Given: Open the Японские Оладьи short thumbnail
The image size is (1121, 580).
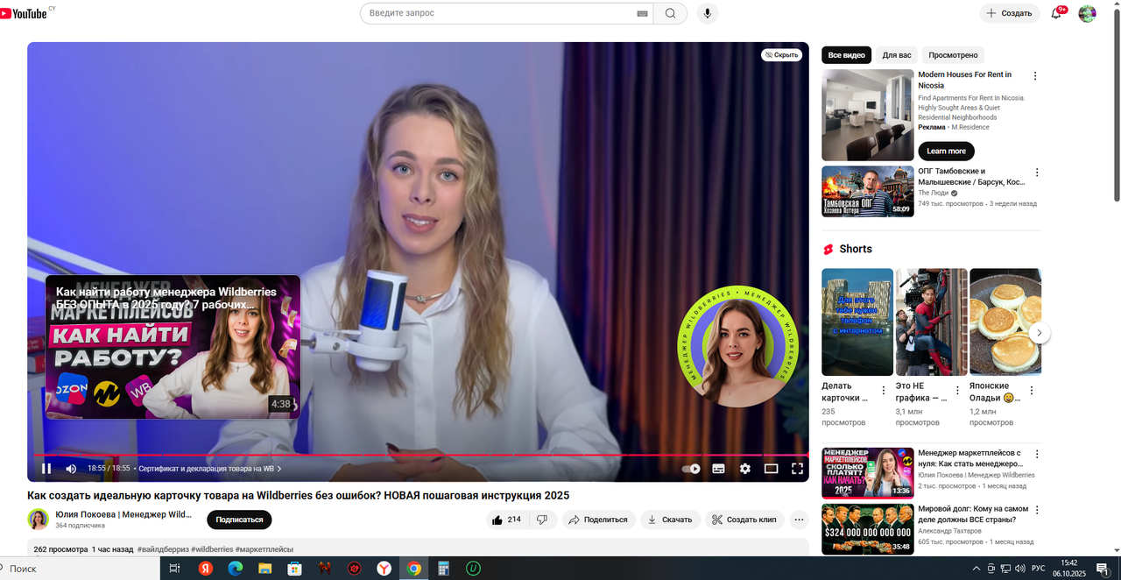Looking at the screenshot, I should pos(1005,322).
